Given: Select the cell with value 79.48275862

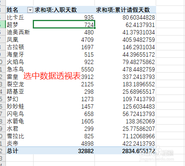Looking at the screenshot, I should tap(125, 62).
